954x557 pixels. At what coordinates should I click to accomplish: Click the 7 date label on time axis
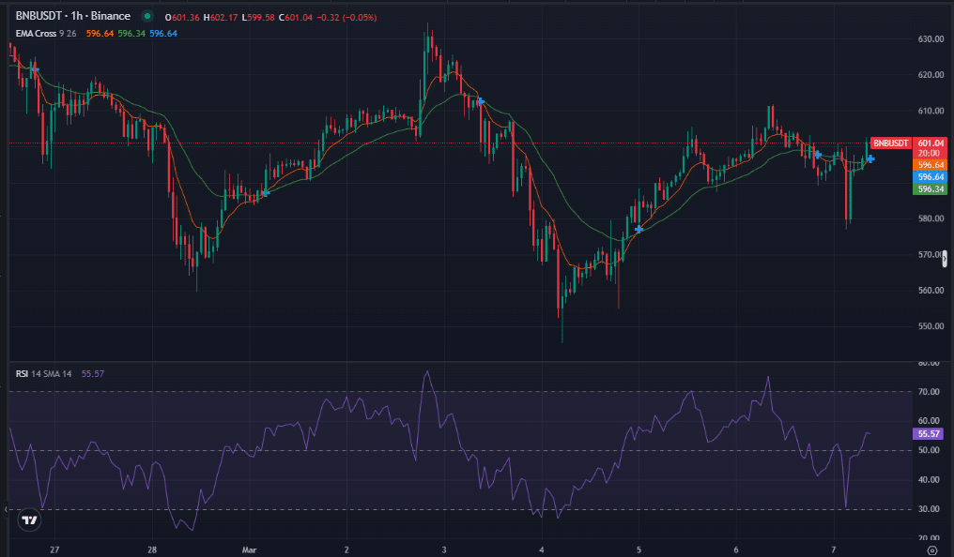point(834,549)
